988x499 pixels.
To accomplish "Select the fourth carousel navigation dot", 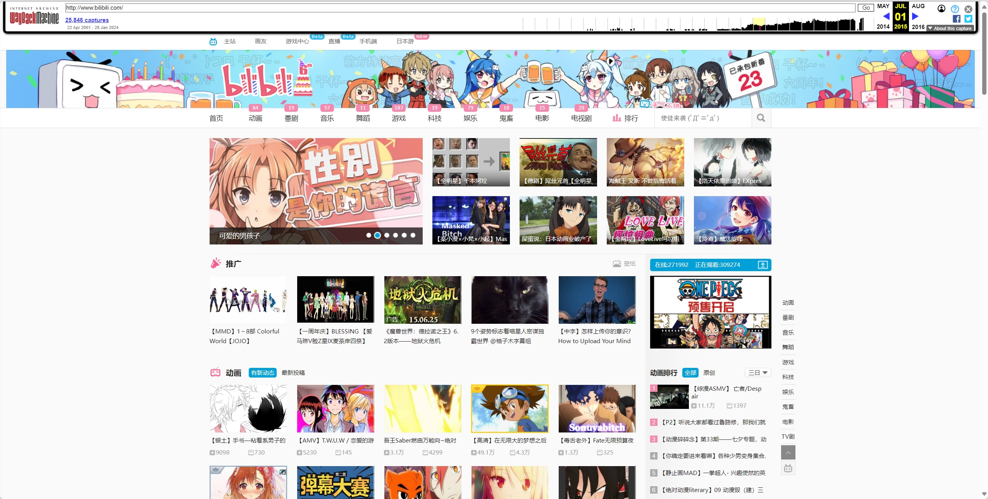I will point(395,235).
